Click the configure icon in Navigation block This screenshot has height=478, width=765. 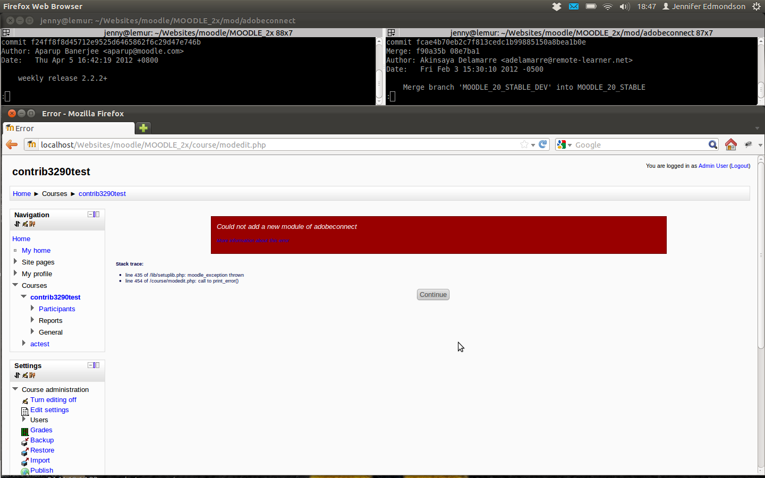coord(25,224)
